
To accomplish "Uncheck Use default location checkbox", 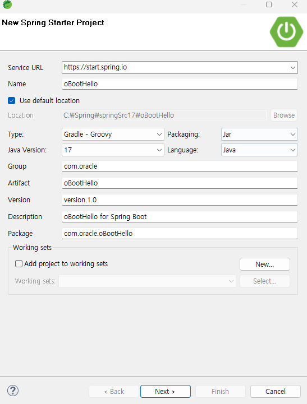I will (x=12, y=100).
